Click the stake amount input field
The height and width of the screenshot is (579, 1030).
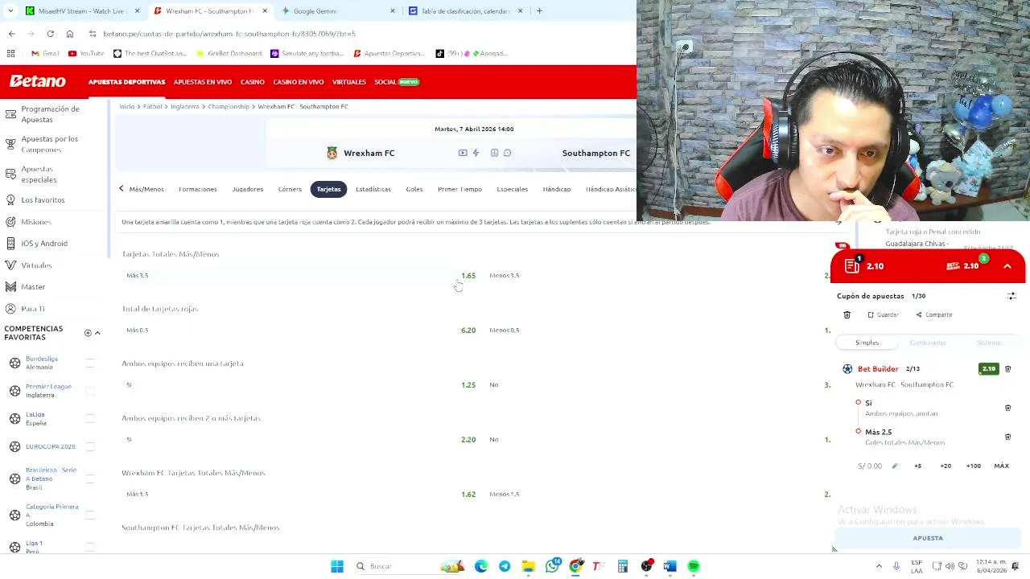(x=871, y=466)
